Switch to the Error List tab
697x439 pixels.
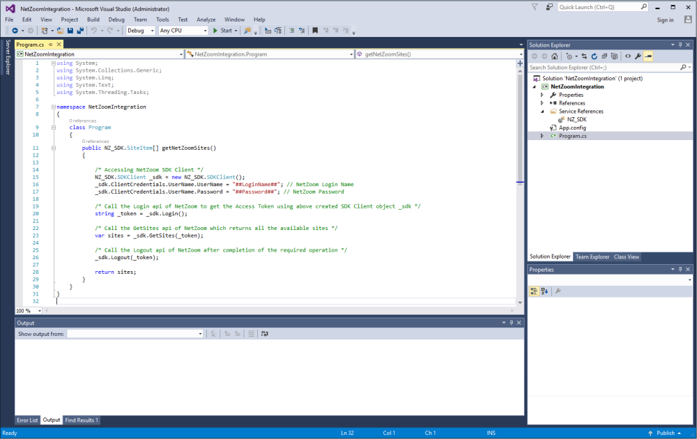(x=28, y=420)
